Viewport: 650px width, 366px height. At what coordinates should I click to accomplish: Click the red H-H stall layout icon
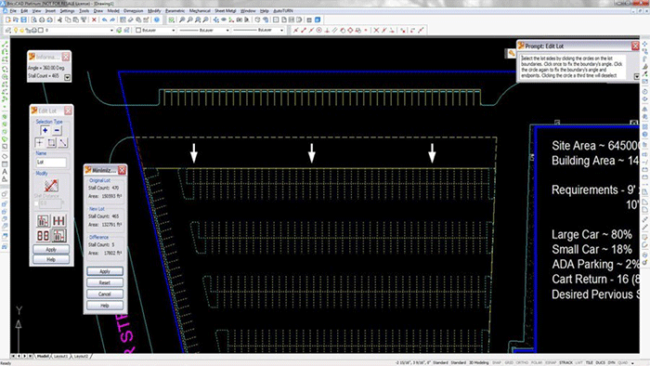tap(58, 221)
